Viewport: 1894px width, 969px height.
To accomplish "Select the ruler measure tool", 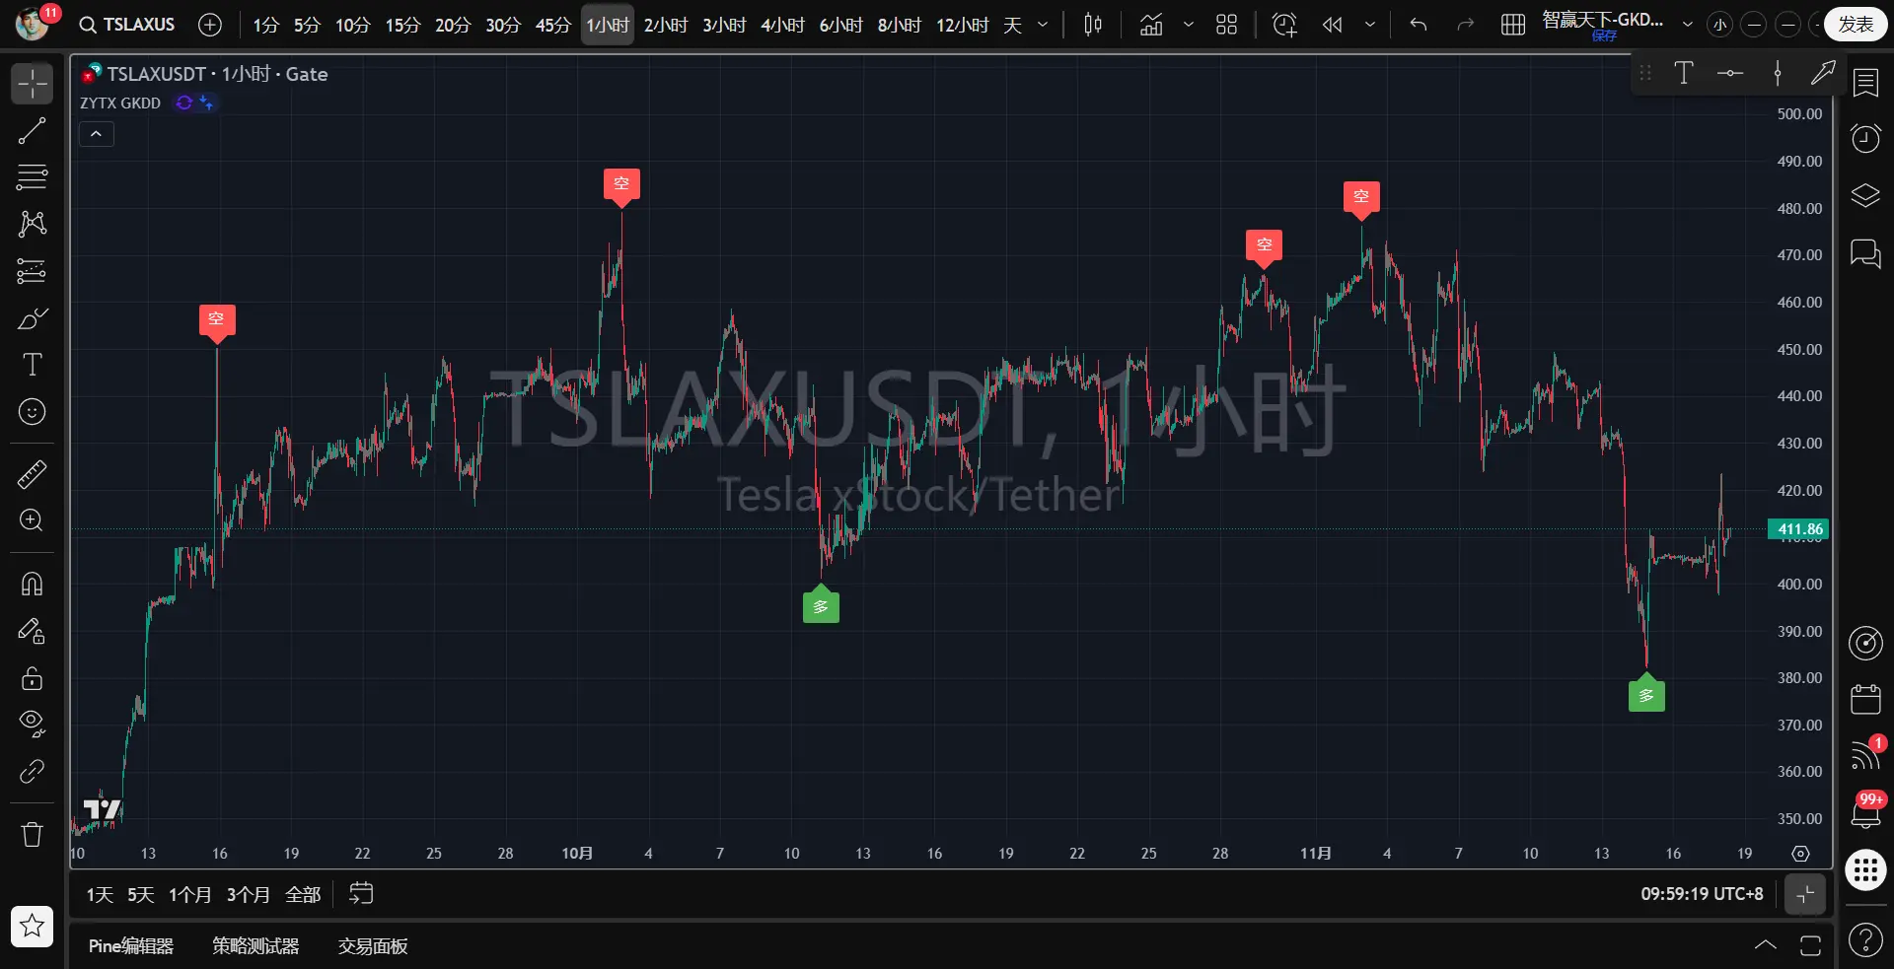I will click(32, 474).
